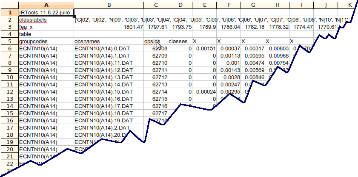The width and height of the screenshot is (358, 177).
Task: Select column I header
Action: coord(301,5)
